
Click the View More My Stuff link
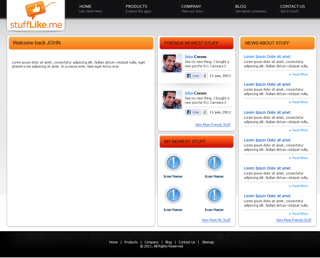tap(216, 220)
